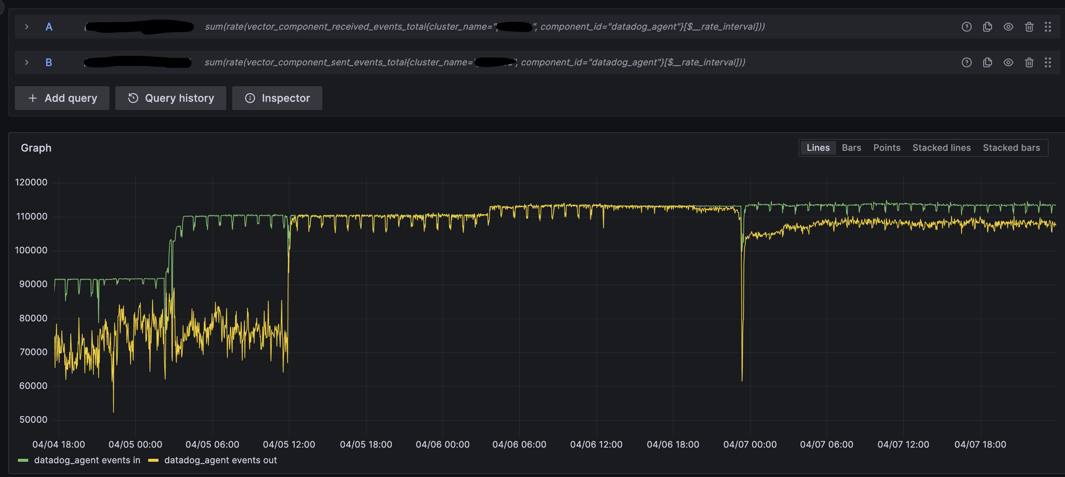
Task: Click the Add query button
Action: pos(62,98)
